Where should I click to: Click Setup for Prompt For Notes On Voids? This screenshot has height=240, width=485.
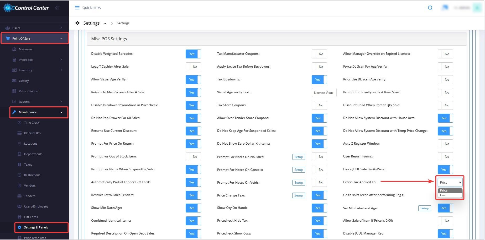pyautogui.click(x=299, y=182)
